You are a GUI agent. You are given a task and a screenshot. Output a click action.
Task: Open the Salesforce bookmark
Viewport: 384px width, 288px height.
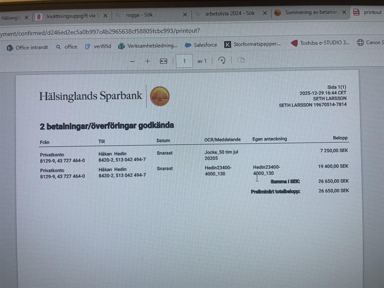(201, 45)
